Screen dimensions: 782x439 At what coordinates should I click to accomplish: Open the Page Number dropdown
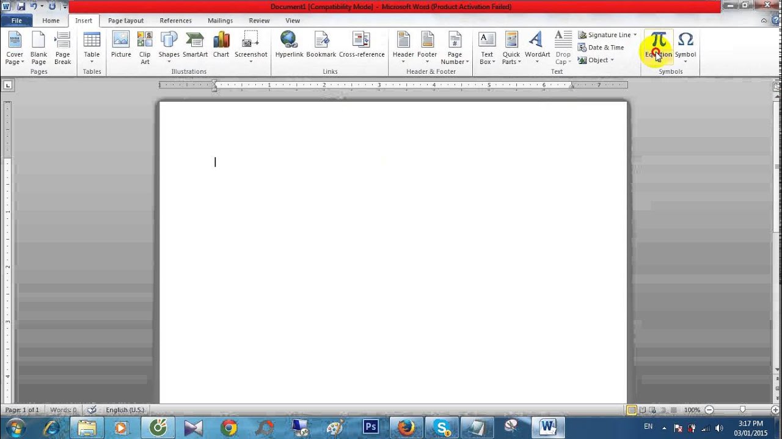click(x=455, y=48)
